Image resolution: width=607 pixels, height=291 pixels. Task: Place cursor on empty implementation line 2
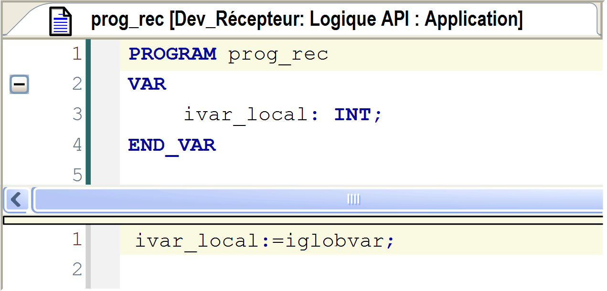(334, 270)
